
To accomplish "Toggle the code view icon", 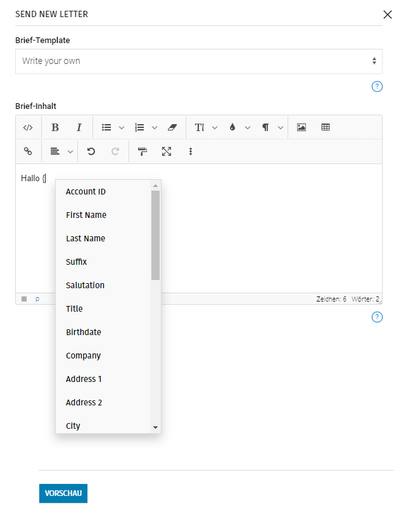I will (27, 127).
